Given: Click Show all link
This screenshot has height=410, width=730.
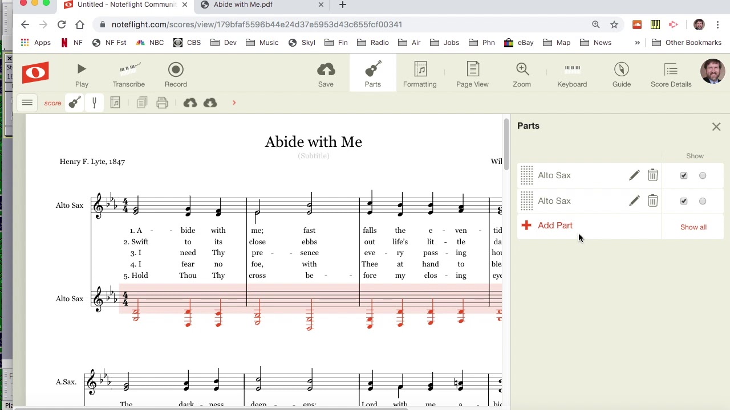Looking at the screenshot, I should (693, 227).
